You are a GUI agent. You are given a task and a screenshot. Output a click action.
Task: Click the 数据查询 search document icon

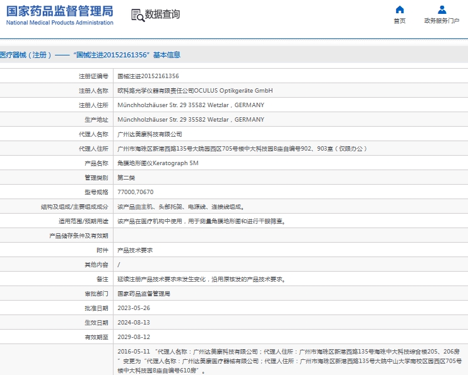click(138, 15)
